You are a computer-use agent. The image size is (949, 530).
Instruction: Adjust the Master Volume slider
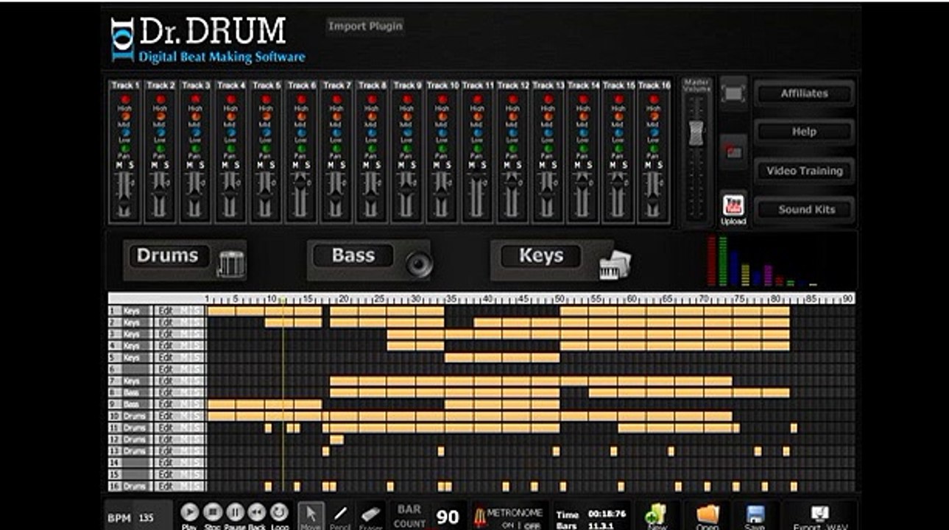coord(696,134)
